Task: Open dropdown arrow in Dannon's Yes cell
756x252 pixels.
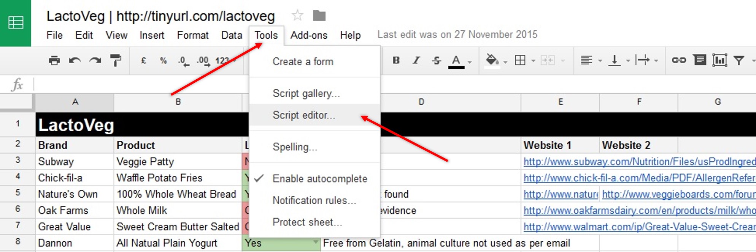Action: [315, 242]
